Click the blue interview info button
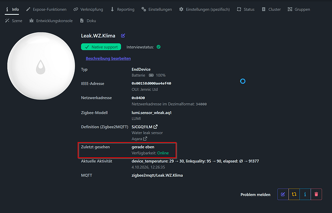Viewport: 332px width, 213px height. [x=305, y=194]
